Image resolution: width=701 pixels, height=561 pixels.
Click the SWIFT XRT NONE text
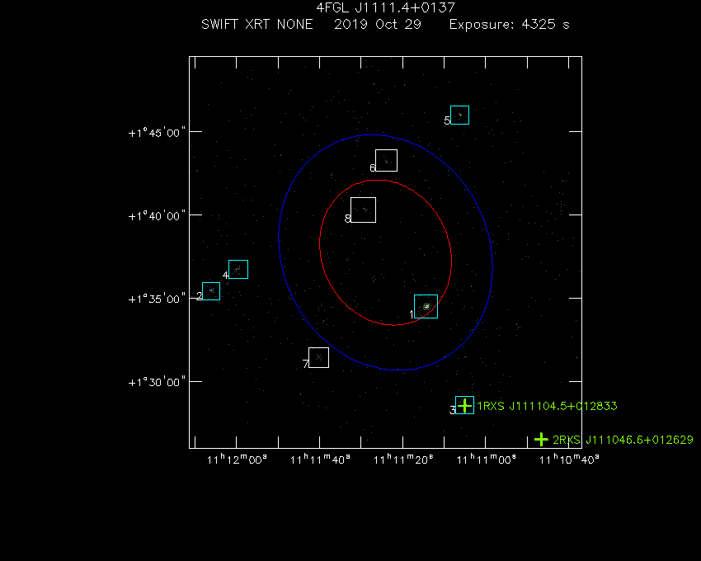click(257, 24)
